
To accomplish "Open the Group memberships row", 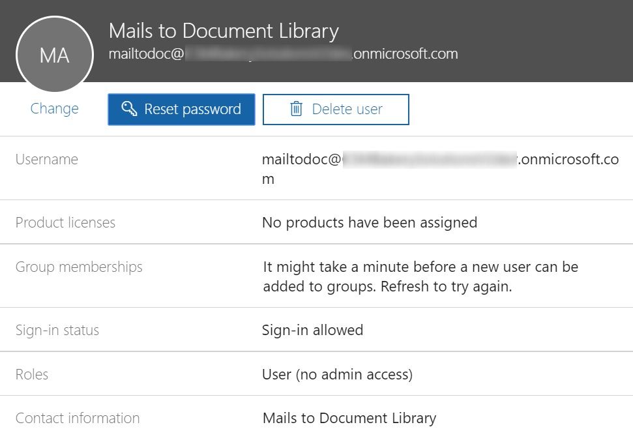I will click(x=317, y=276).
